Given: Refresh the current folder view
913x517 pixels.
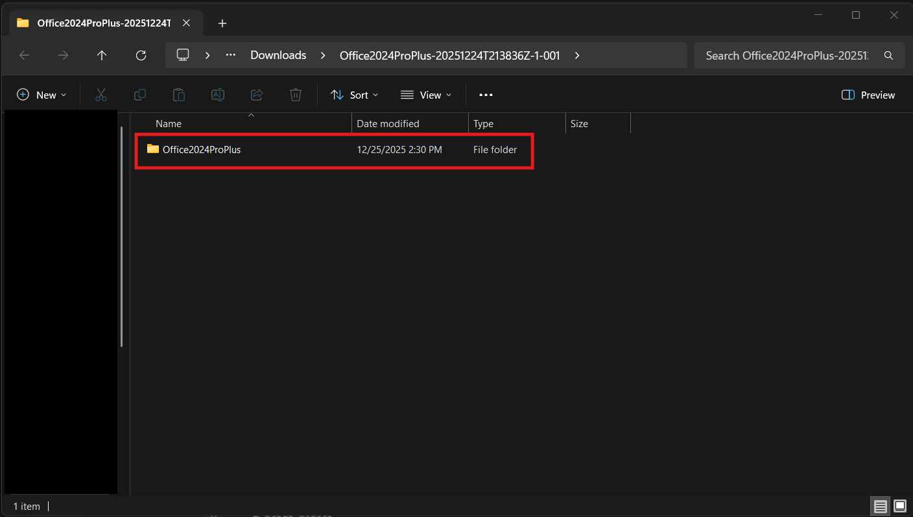Looking at the screenshot, I should 141,55.
